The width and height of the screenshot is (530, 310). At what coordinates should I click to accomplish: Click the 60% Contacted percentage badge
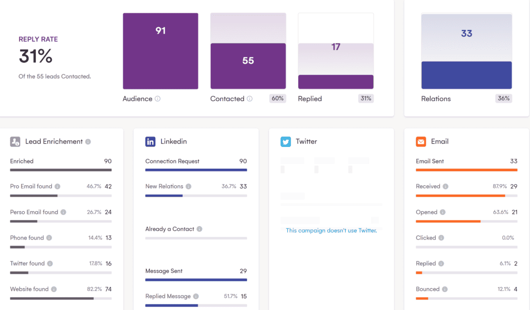point(277,98)
